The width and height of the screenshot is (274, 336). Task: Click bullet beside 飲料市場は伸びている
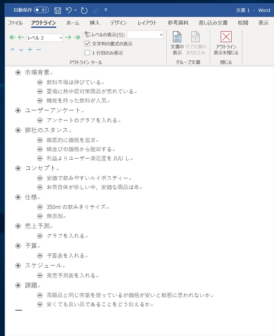[x=40, y=82]
